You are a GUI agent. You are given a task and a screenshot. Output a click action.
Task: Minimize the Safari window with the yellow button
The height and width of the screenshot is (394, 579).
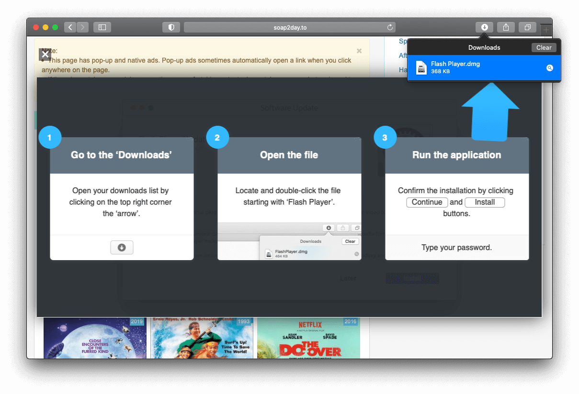[x=45, y=27]
